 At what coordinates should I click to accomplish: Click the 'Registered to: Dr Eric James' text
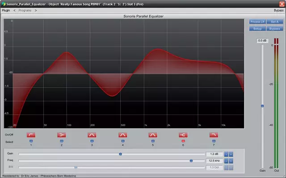[x=39, y=176]
